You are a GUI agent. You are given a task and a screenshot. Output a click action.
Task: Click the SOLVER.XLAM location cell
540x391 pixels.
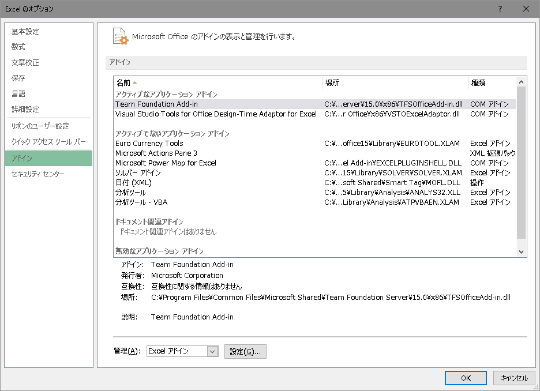[393, 173]
